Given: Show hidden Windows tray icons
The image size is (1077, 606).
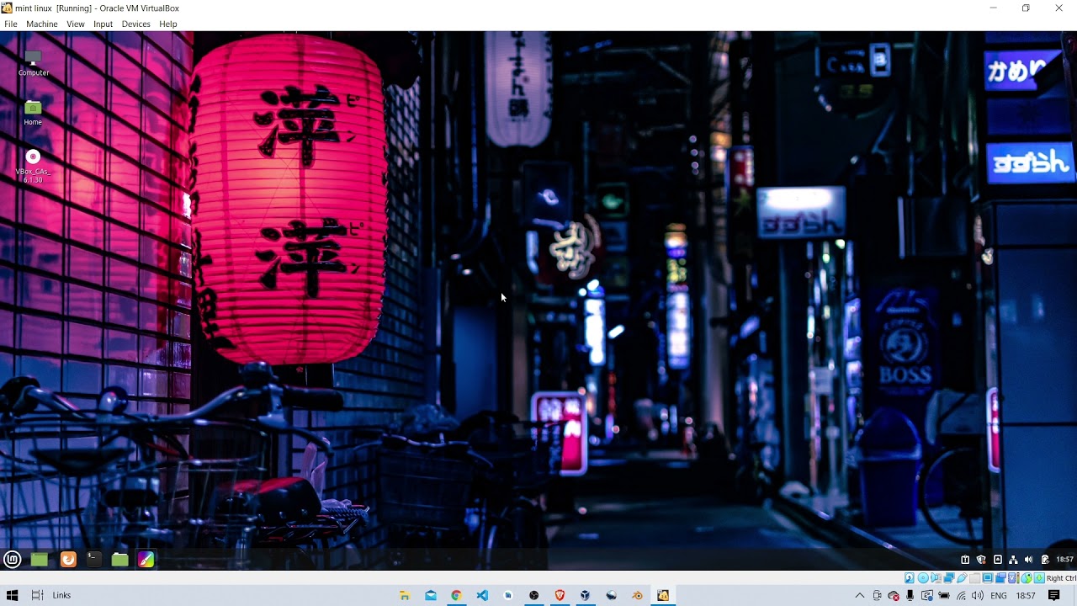Looking at the screenshot, I should coord(859,595).
